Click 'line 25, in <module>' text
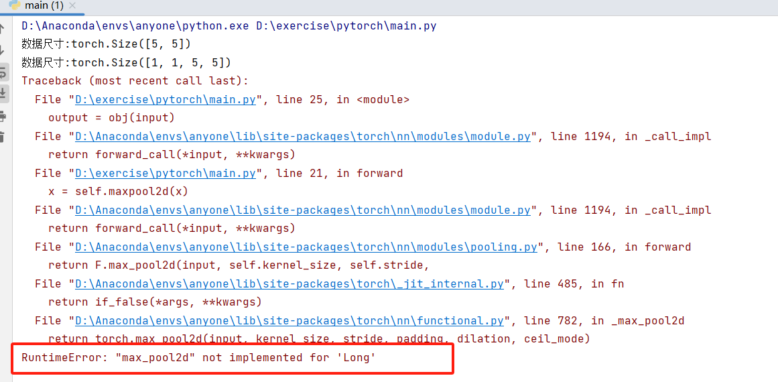 tap(342, 99)
